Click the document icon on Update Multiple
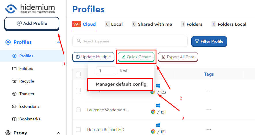Viewport: 255px width, 135px height. [78, 57]
